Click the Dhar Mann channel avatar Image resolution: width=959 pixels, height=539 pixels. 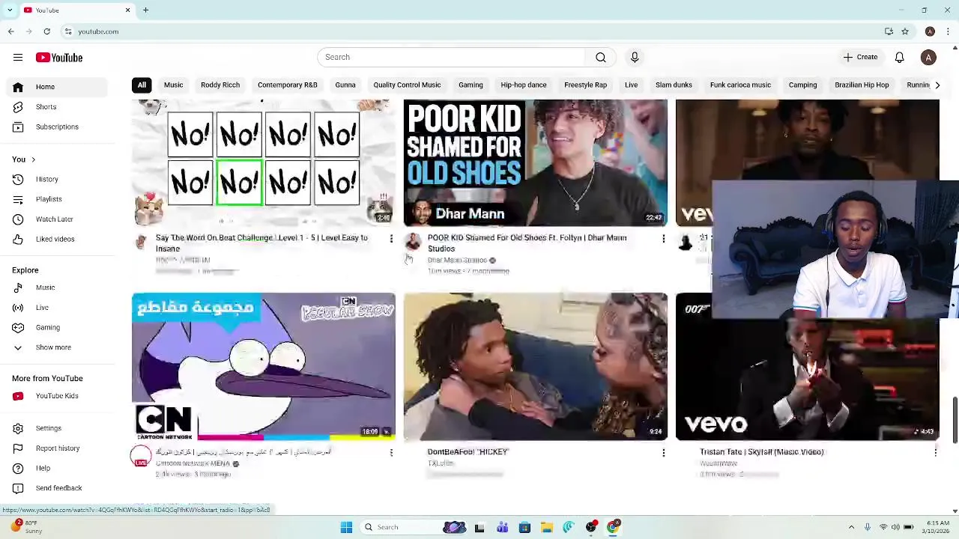413,242
